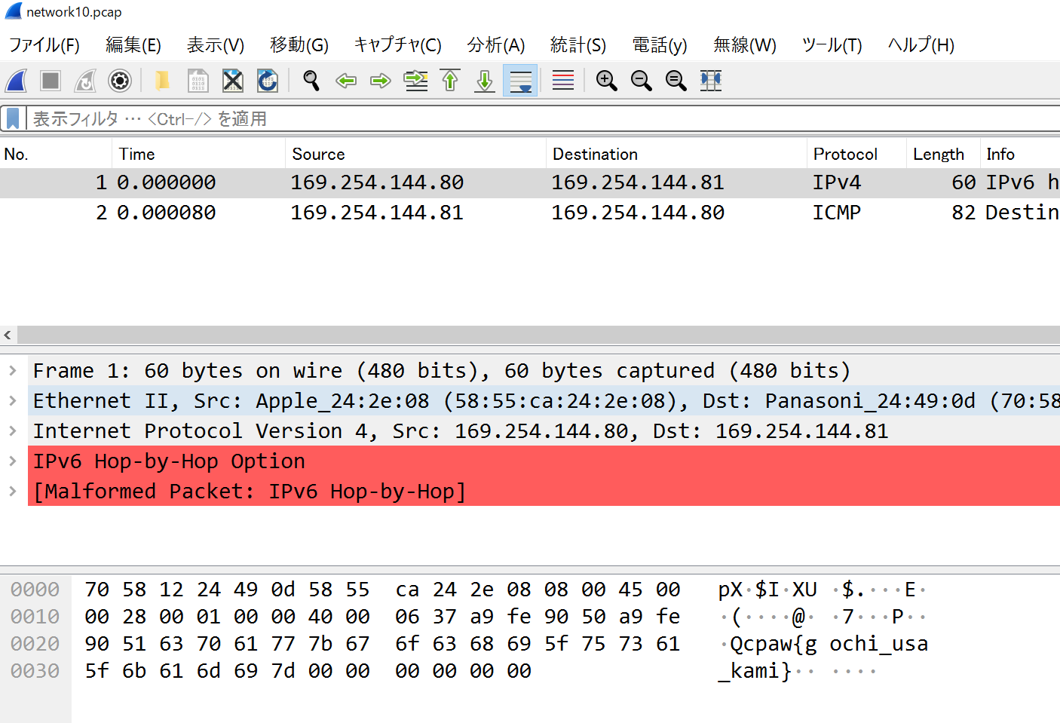The height and width of the screenshot is (723, 1060).
Task: Sort the packet list by Time column
Action: pyautogui.click(x=200, y=154)
